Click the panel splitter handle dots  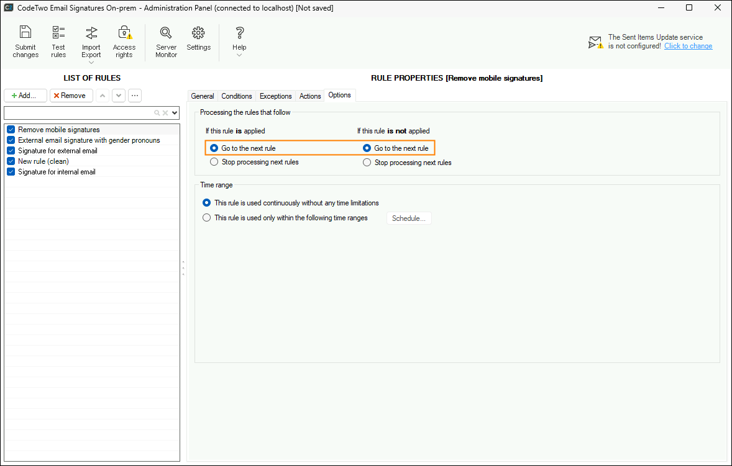(183, 268)
